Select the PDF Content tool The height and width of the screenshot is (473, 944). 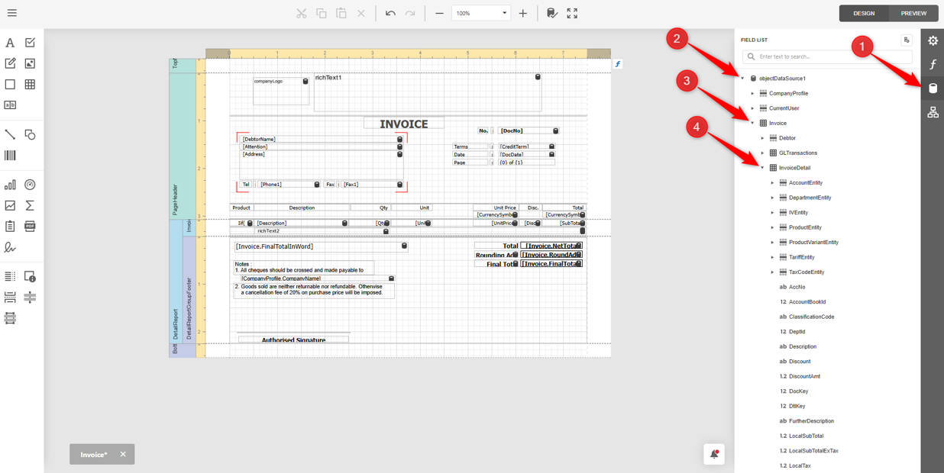tap(30, 226)
